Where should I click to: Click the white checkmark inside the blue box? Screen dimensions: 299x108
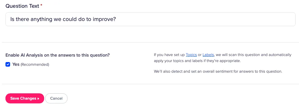8,65
